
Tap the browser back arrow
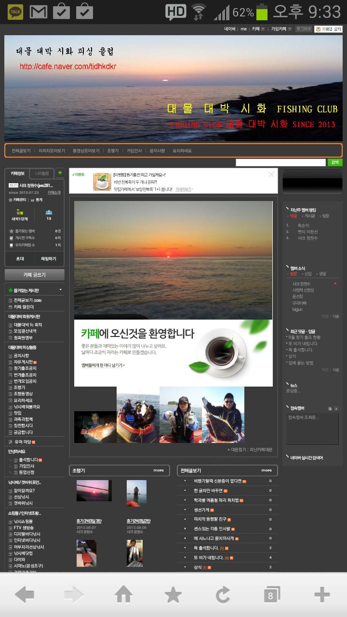24,595
